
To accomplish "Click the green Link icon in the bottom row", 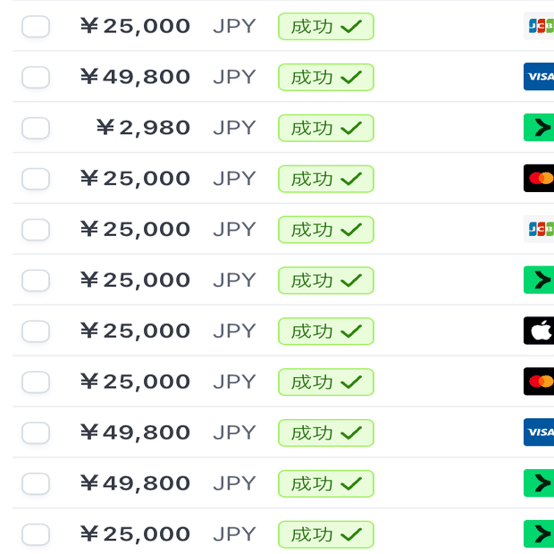I will 539,534.
